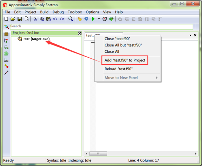Open the Toolbox menu
The height and width of the screenshot is (166, 202).
click(x=75, y=12)
